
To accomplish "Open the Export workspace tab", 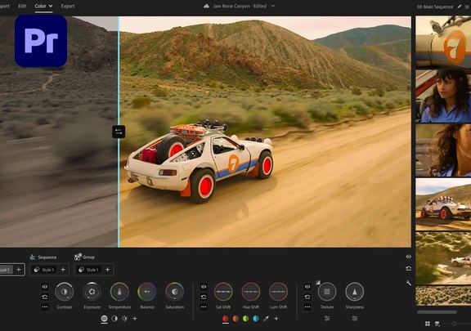I will (x=68, y=6).
